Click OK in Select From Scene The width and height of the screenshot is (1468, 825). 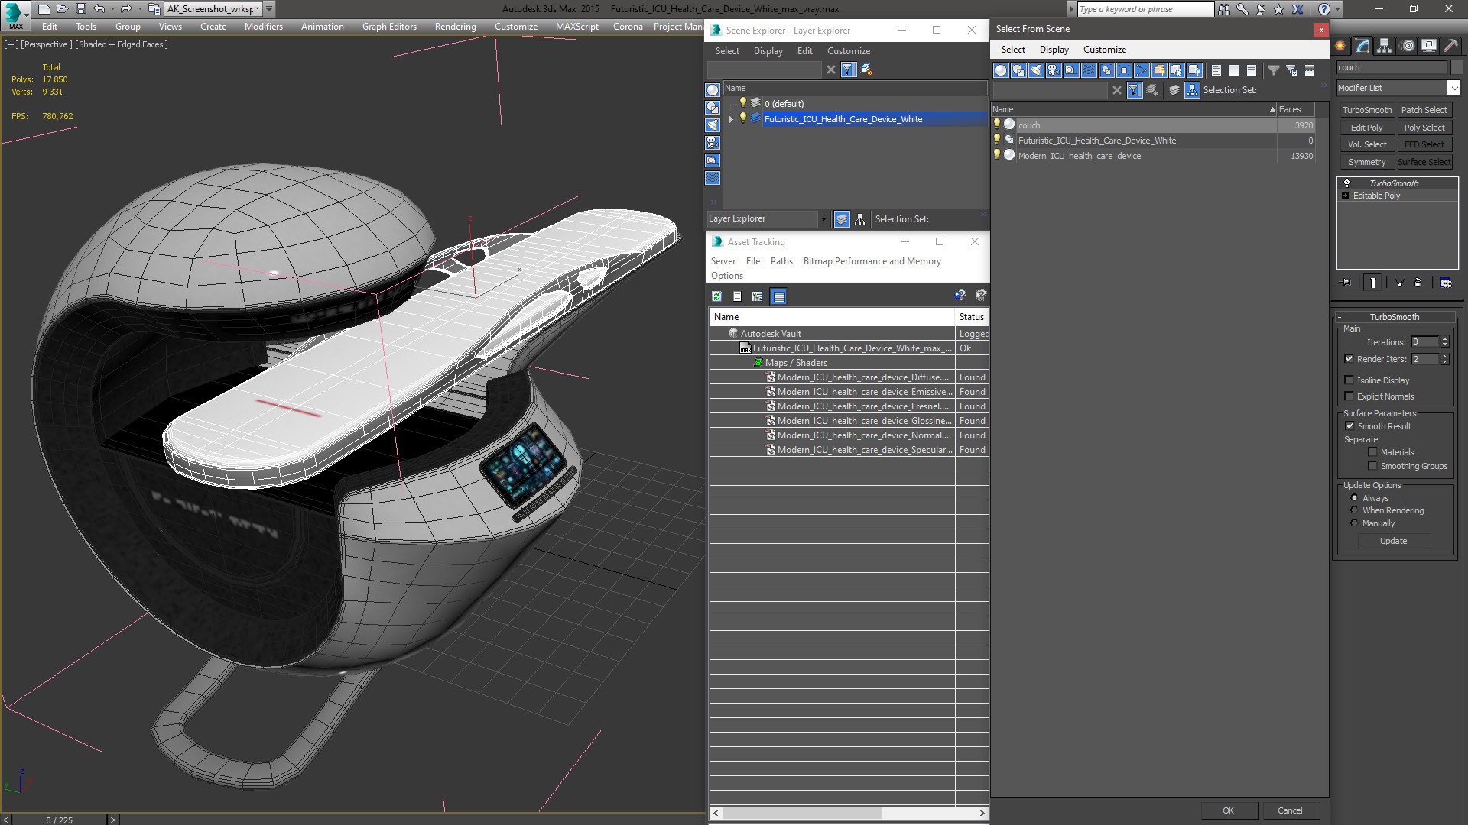(x=1228, y=810)
